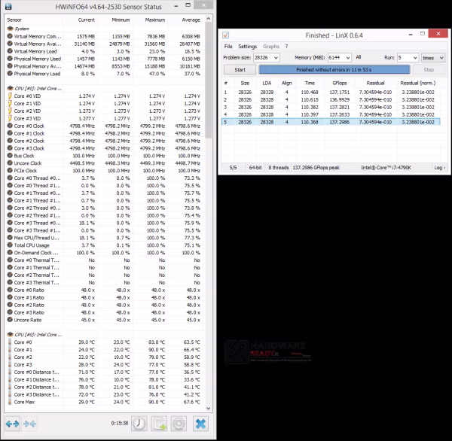
Task: Open the Log link in status bar
Action: click(x=440, y=168)
